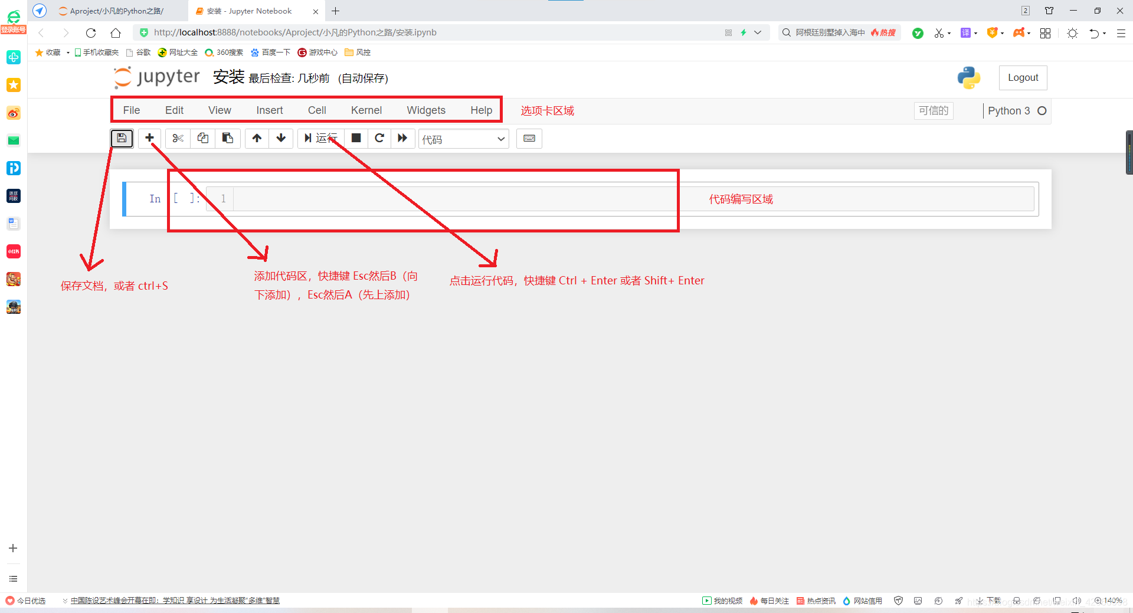
Task: Open the Kernel menu
Action: click(x=366, y=110)
